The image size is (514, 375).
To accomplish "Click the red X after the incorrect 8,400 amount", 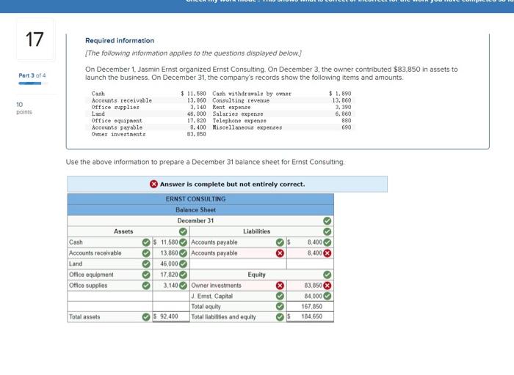I will click(x=327, y=253).
